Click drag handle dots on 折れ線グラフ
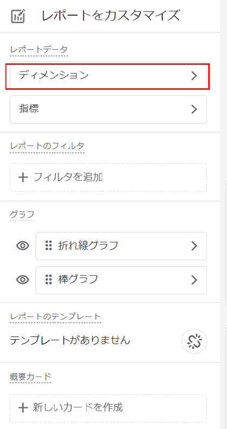The width and height of the screenshot is (227, 429). (x=49, y=246)
